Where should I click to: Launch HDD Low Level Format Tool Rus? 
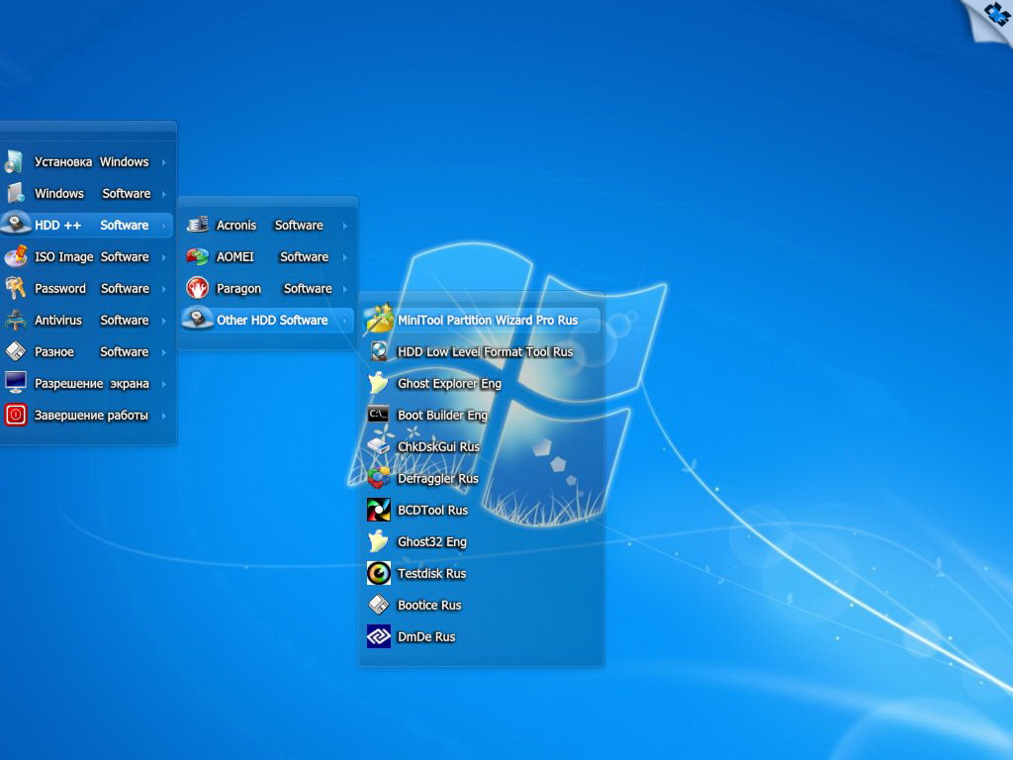(x=482, y=351)
